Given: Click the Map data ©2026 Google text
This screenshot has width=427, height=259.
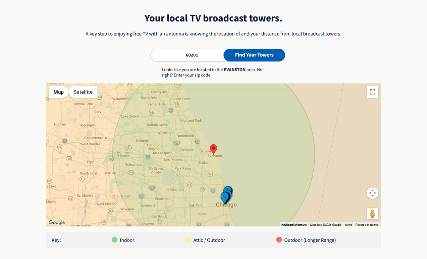Looking at the screenshot, I should 326,225.
